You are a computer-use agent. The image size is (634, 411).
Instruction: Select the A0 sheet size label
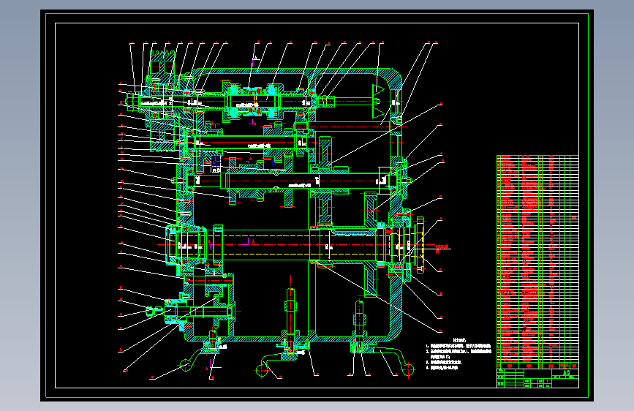pyautogui.click(x=566, y=372)
